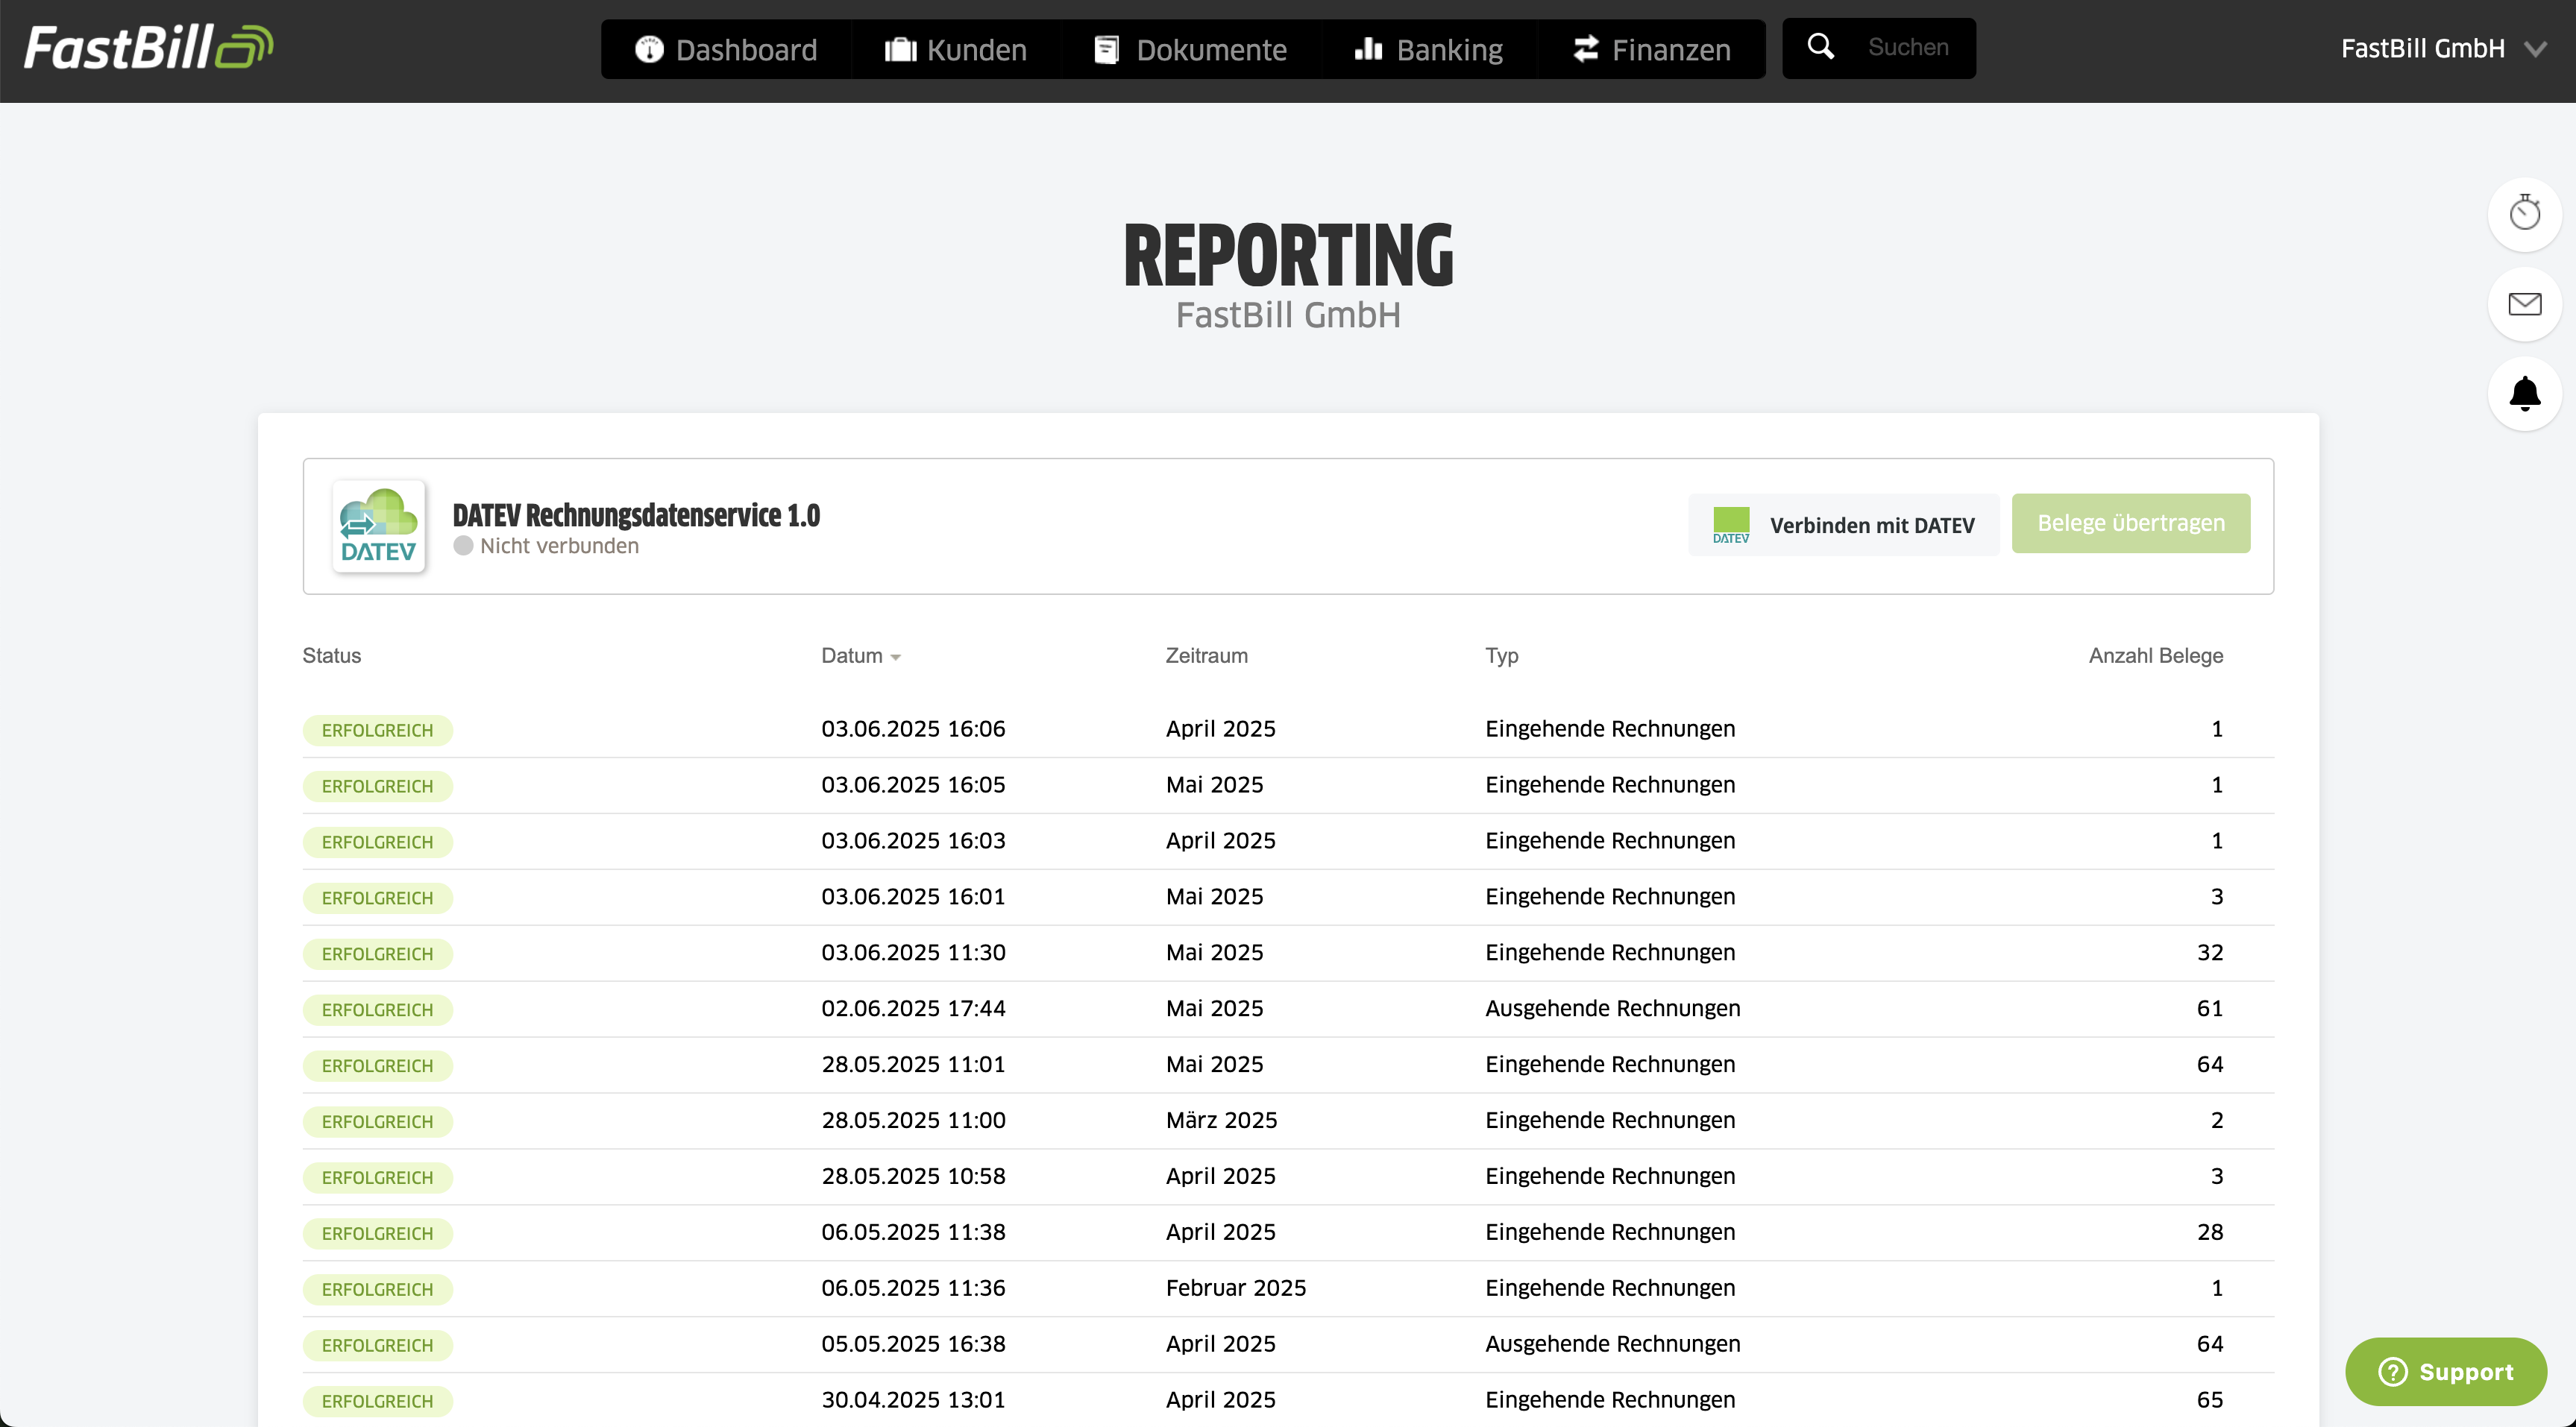2576x1427 pixels.
Task: Click Ausgehende Rechnungen in 02.06.2025 row
Action: pos(1612,1009)
